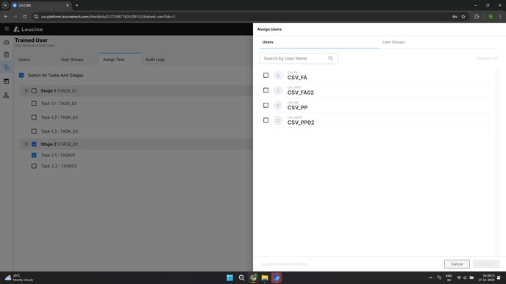Open a new browser tab with plus icon

click(x=76, y=5)
